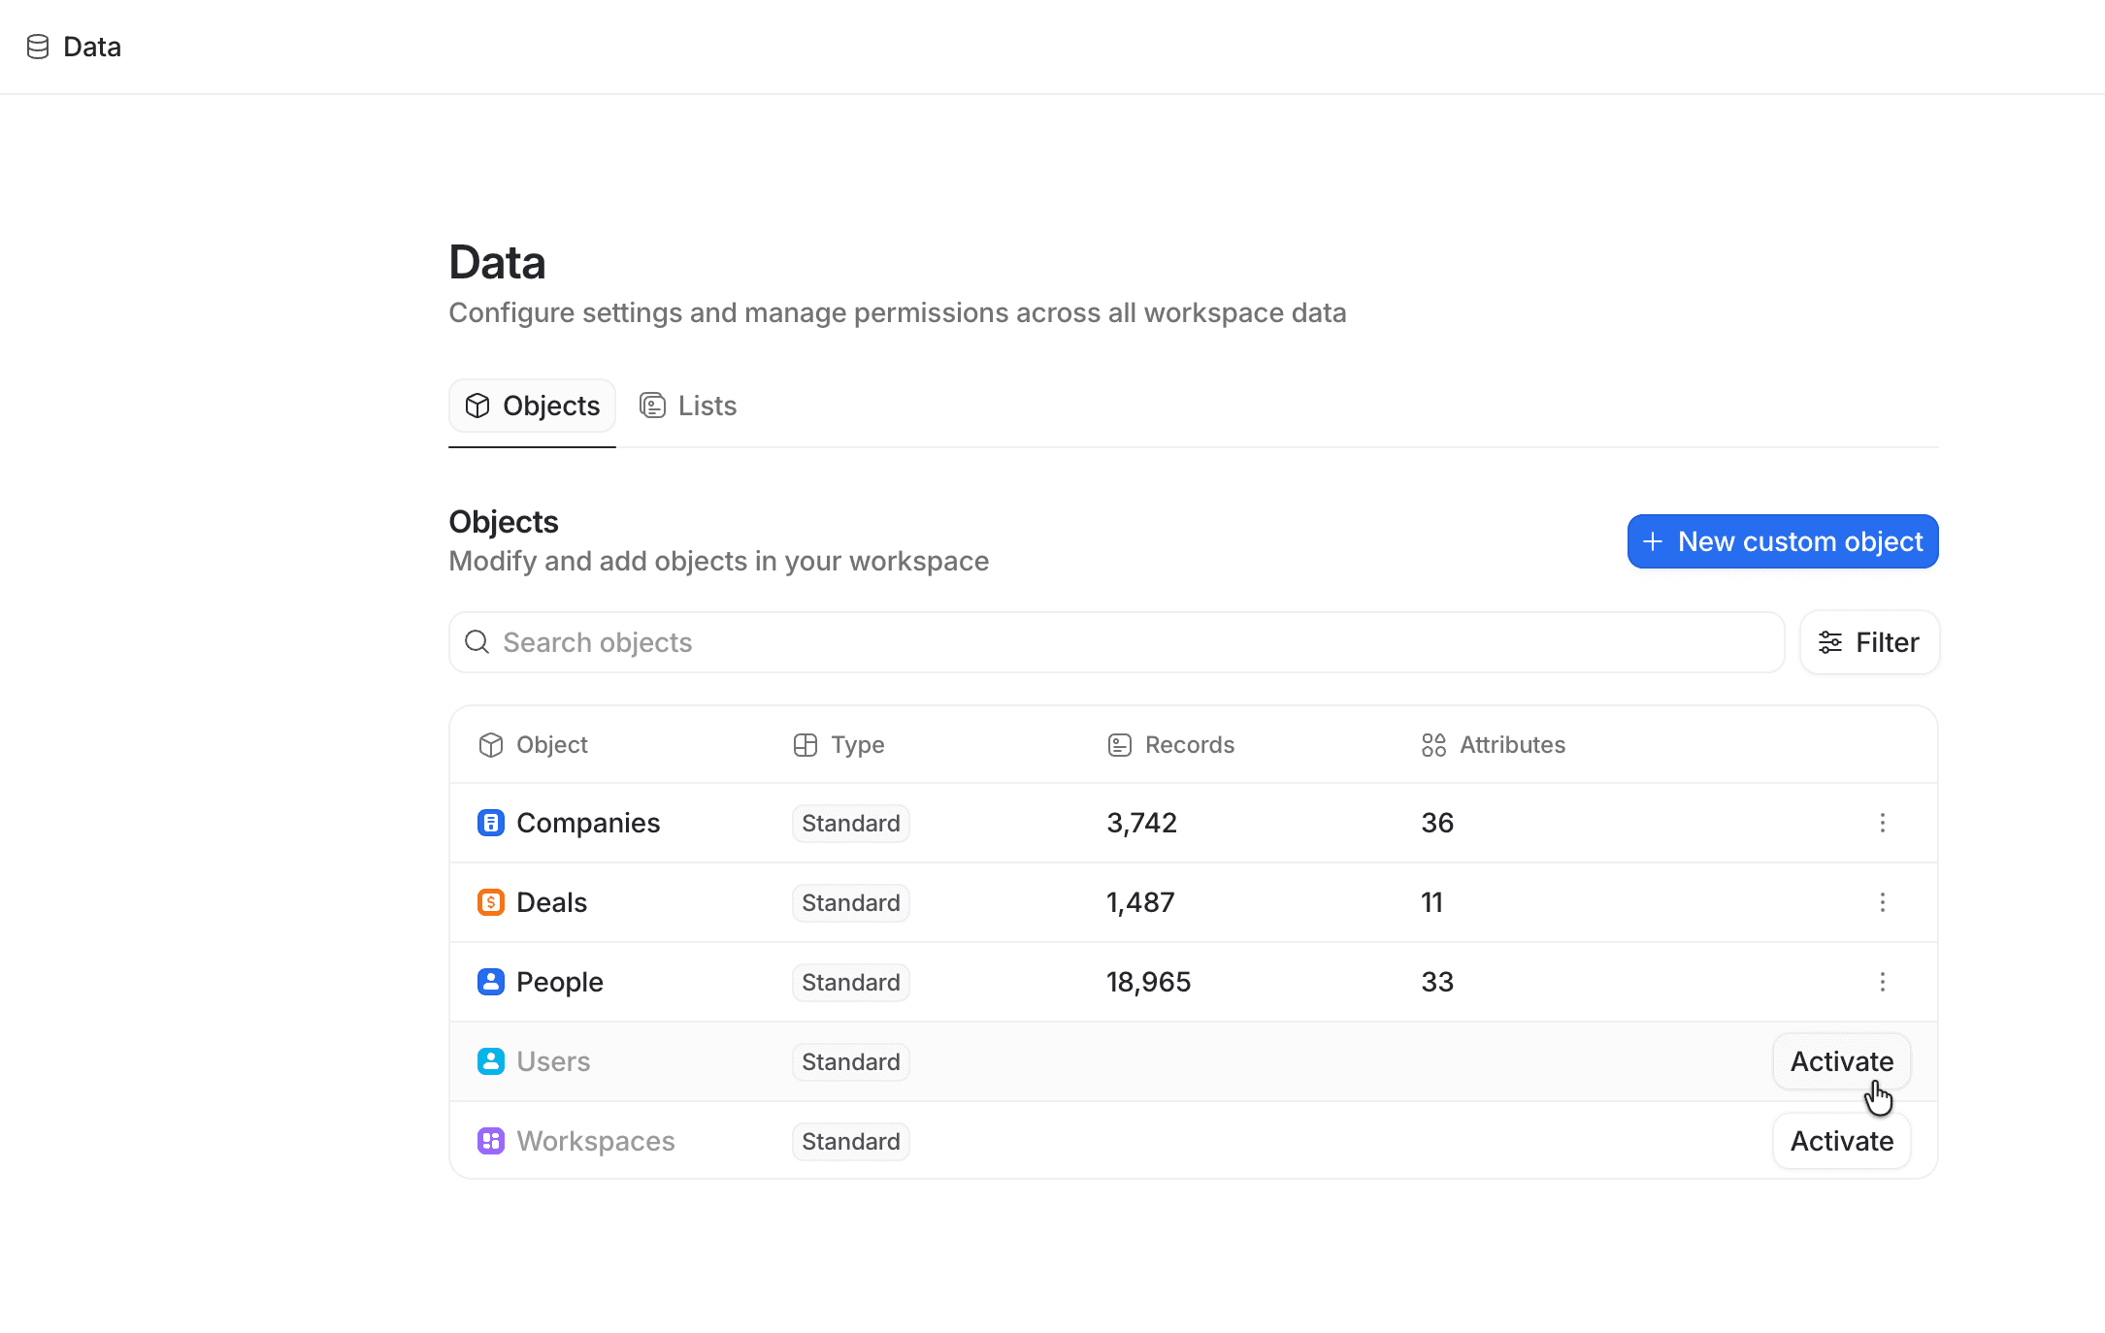Click the 1,487 records value
2105x1333 pixels.
pos(1140,902)
